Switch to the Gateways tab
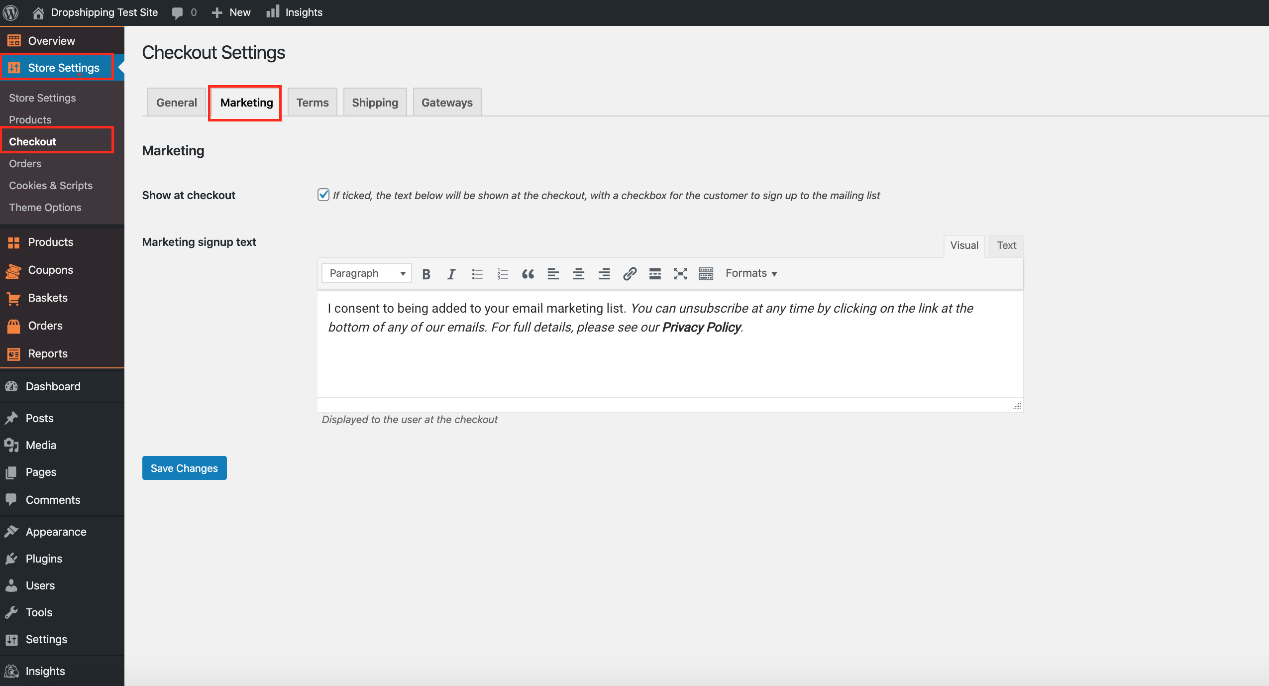 tap(447, 103)
